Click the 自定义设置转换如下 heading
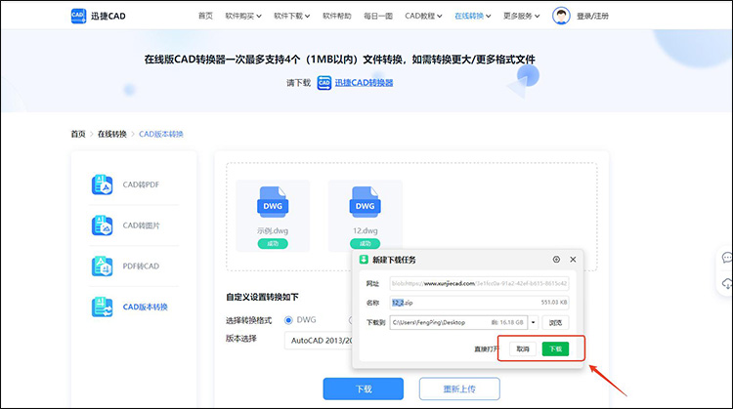Image resolution: width=733 pixels, height=409 pixels. tap(262, 297)
